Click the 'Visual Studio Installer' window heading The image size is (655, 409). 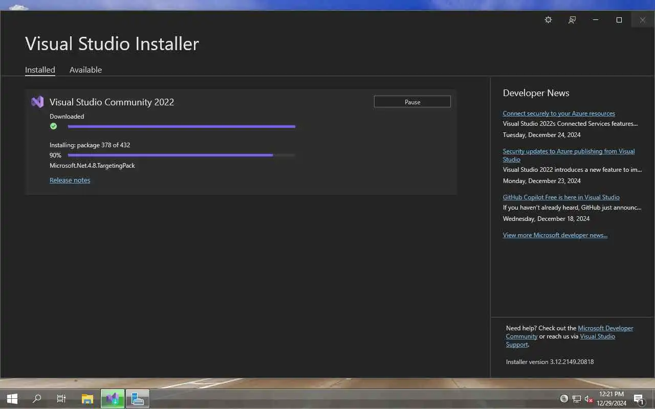pos(112,43)
